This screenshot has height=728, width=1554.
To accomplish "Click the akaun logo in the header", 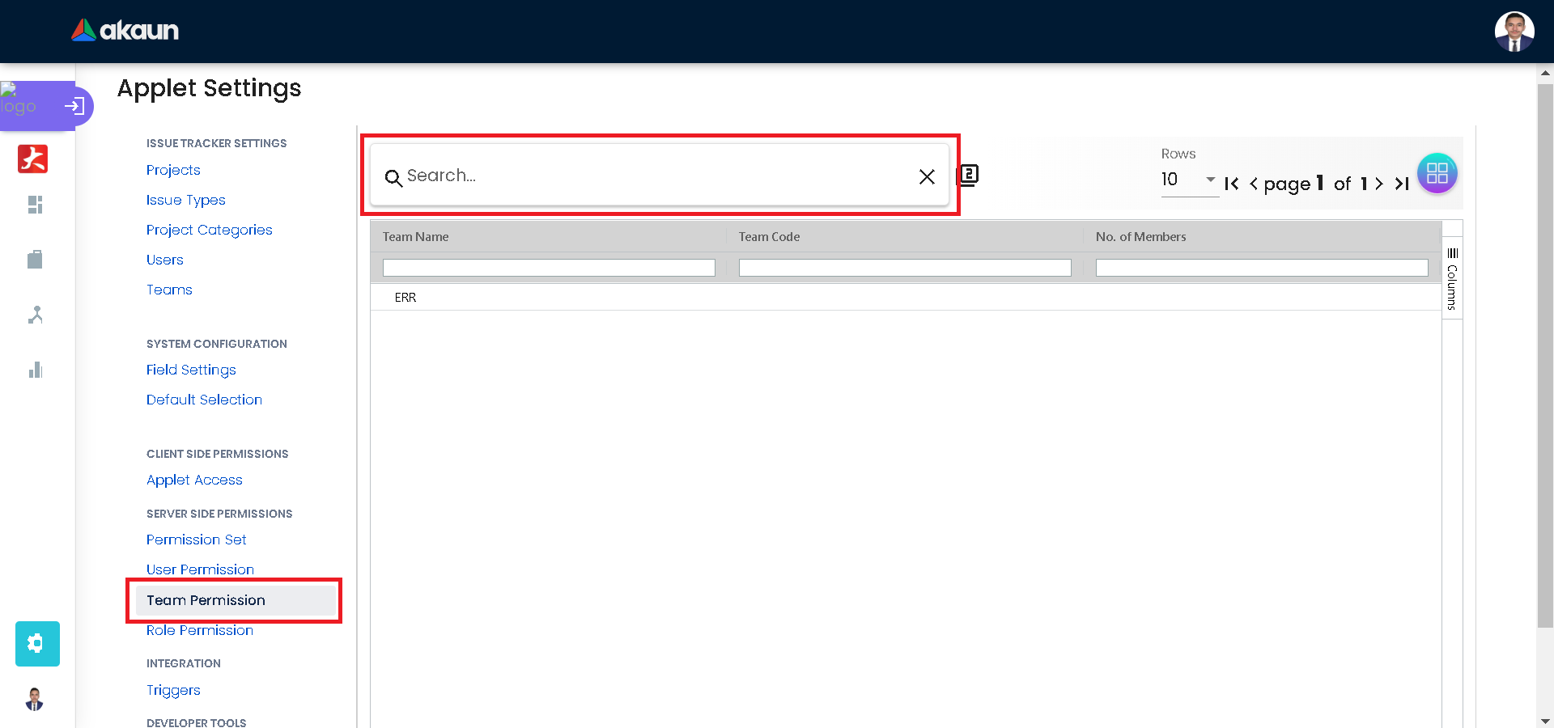I will 125,31.
